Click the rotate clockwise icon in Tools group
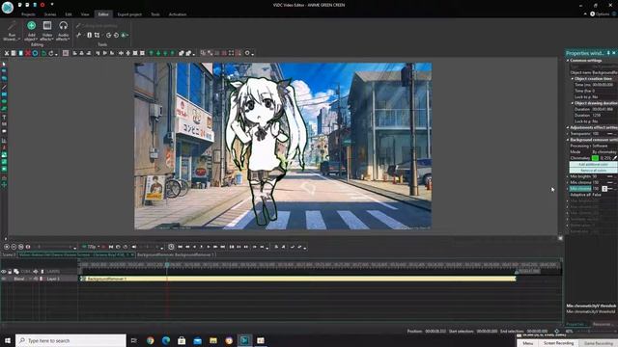The height and width of the screenshot is (347, 618). point(108,35)
